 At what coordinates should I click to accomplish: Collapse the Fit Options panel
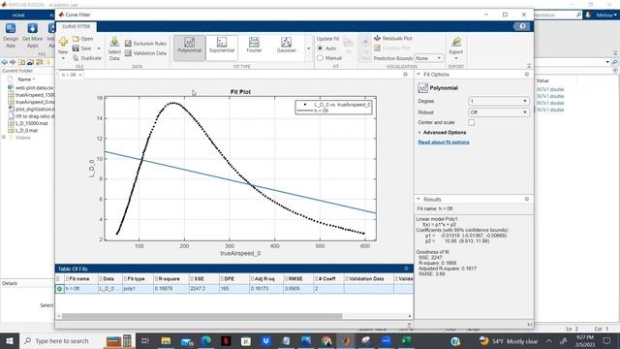pyautogui.click(x=418, y=75)
